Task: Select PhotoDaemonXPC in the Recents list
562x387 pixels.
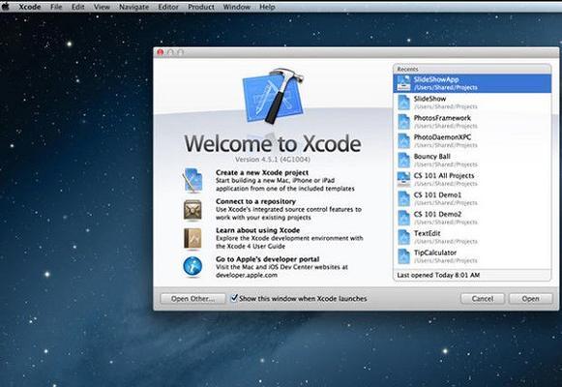Action: [x=472, y=141]
